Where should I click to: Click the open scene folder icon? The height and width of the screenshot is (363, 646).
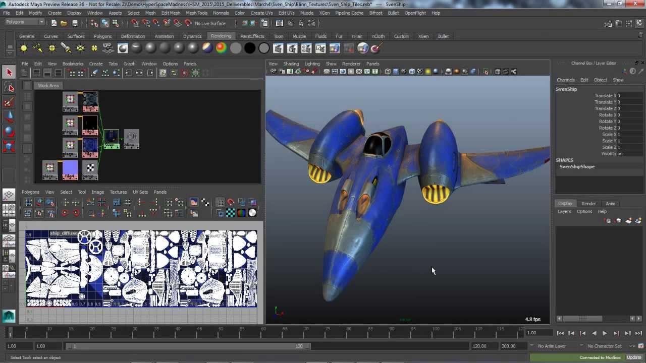[64, 23]
